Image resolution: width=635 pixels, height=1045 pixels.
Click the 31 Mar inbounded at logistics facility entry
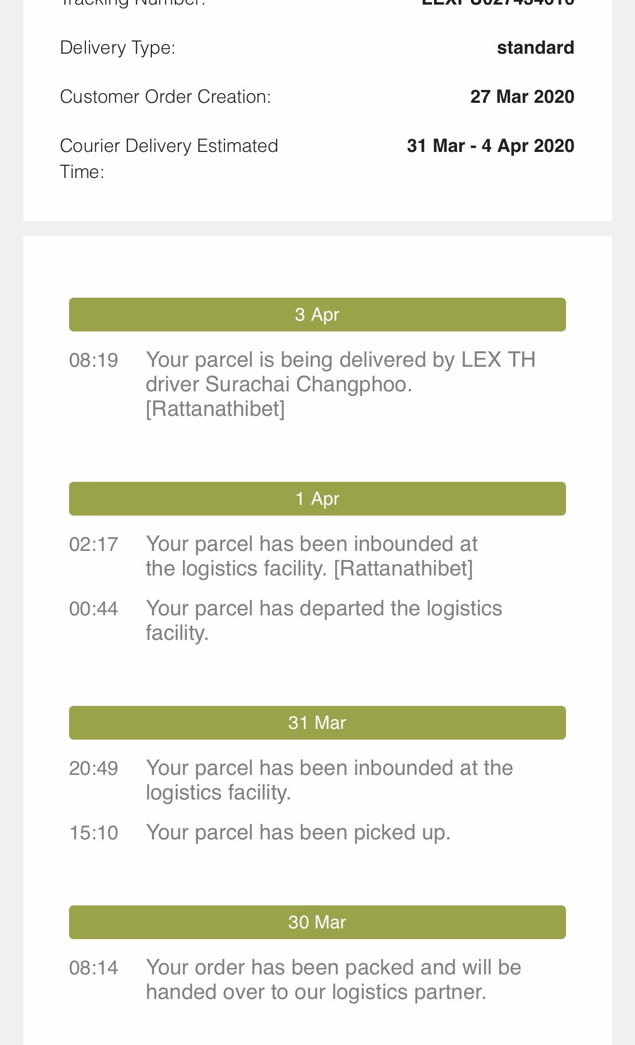coord(329,780)
